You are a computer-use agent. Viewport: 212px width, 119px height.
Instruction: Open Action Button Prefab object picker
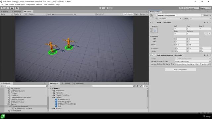coord(210,61)
